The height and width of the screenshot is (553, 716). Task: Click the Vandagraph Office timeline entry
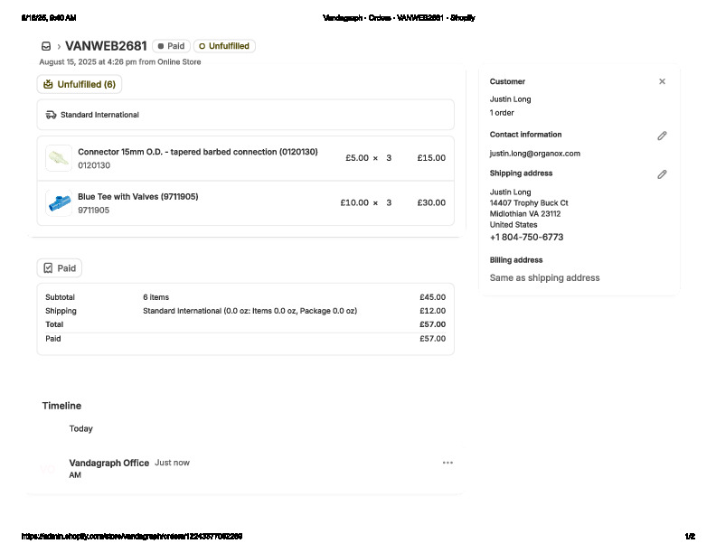pos(108,463)
